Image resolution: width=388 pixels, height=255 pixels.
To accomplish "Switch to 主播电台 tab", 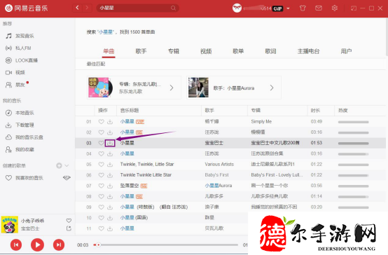I will [x=309, y=51].
